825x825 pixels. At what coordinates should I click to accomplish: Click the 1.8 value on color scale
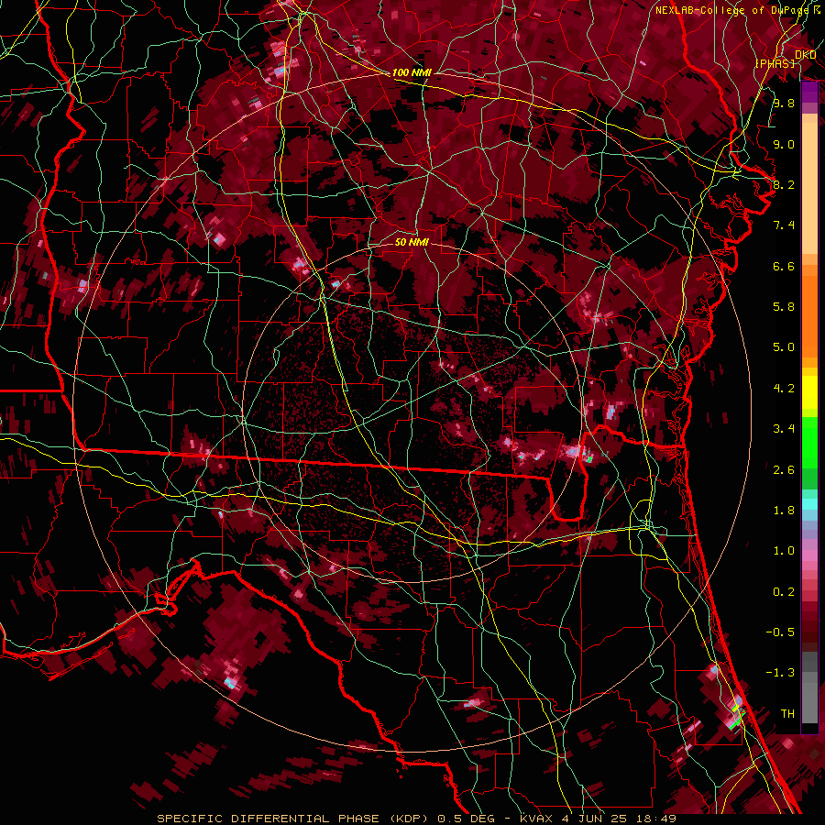coord(784,511)
